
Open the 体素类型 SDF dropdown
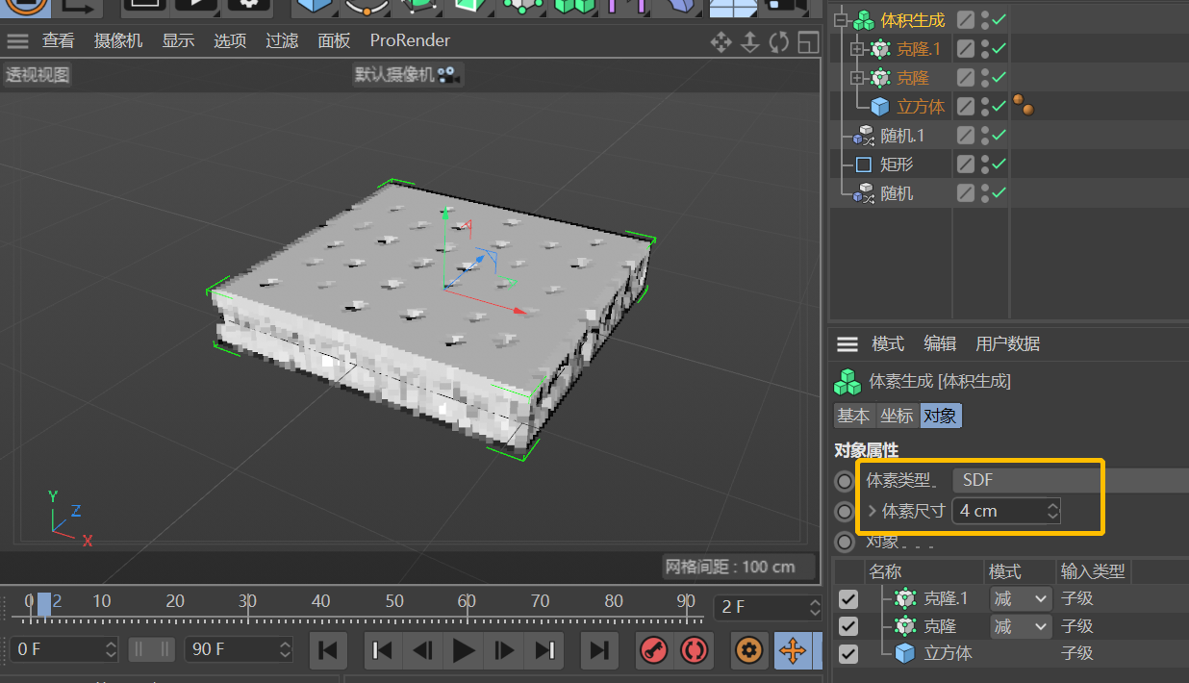click(x=1070, y=480)
